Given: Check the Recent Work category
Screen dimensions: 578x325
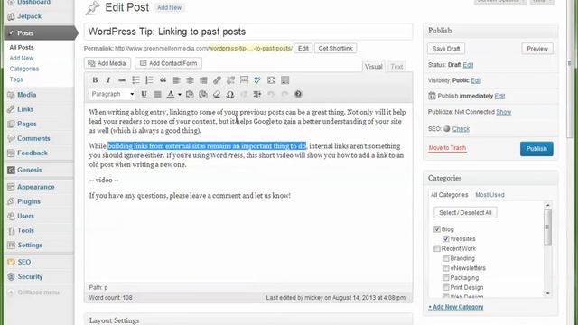Looking at the screenshot, I should pyautogui.click(x=437, y=249).
